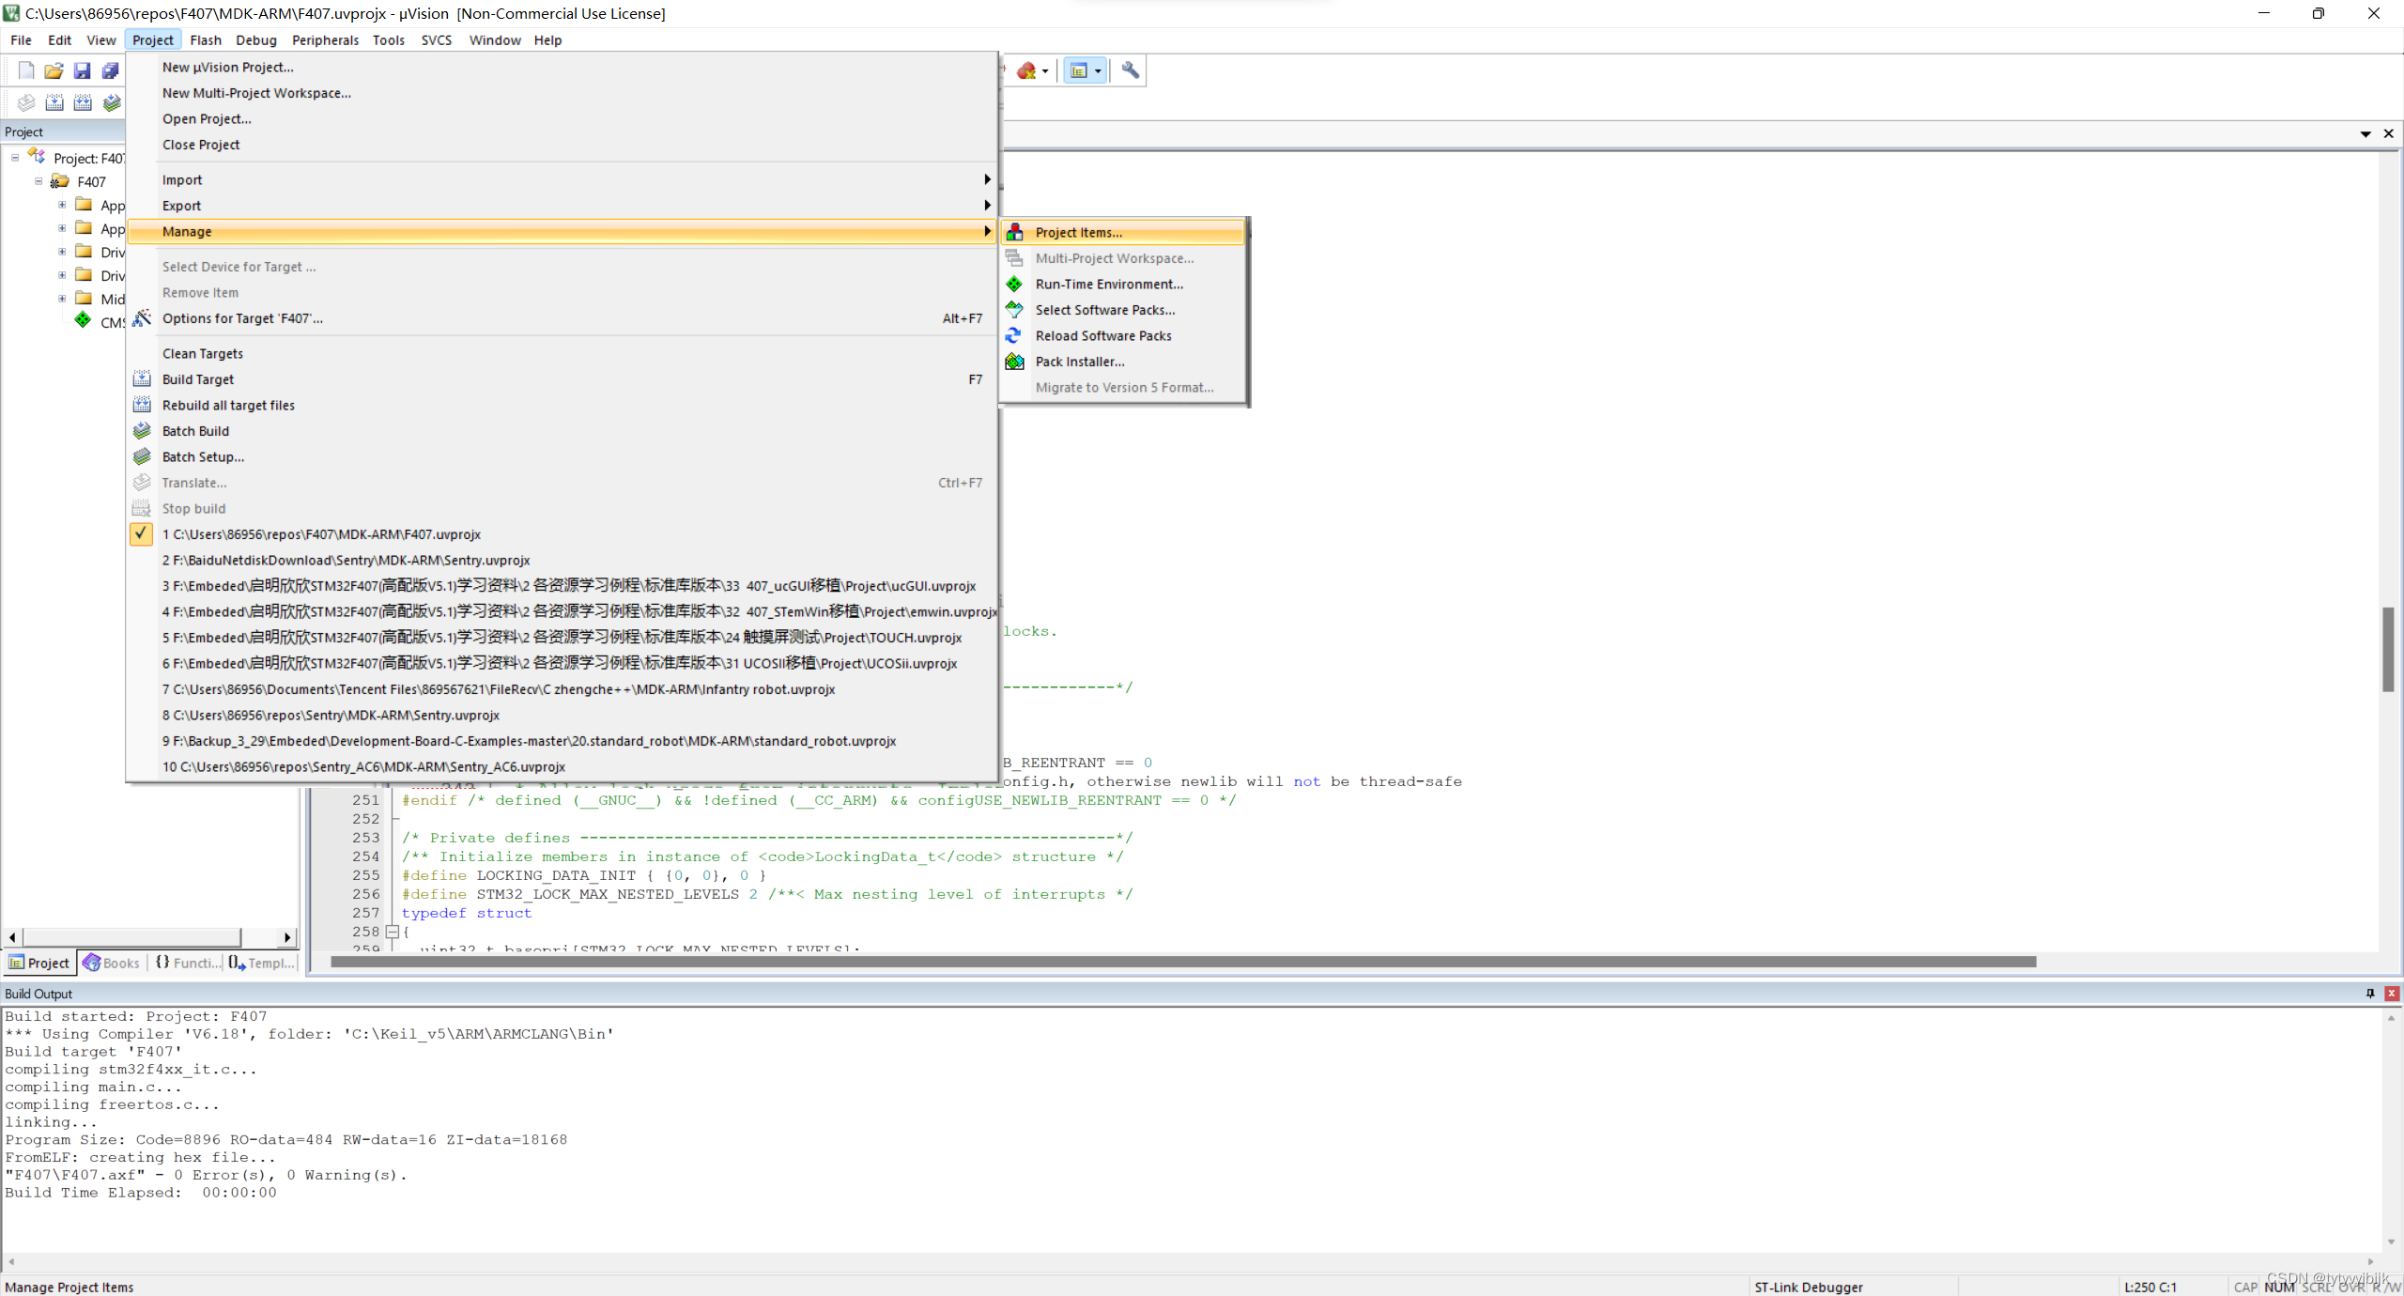The width and height of the screenshot is (2404, 1296).
Task: Close the editor tab with X
Action: (2389, 133)
